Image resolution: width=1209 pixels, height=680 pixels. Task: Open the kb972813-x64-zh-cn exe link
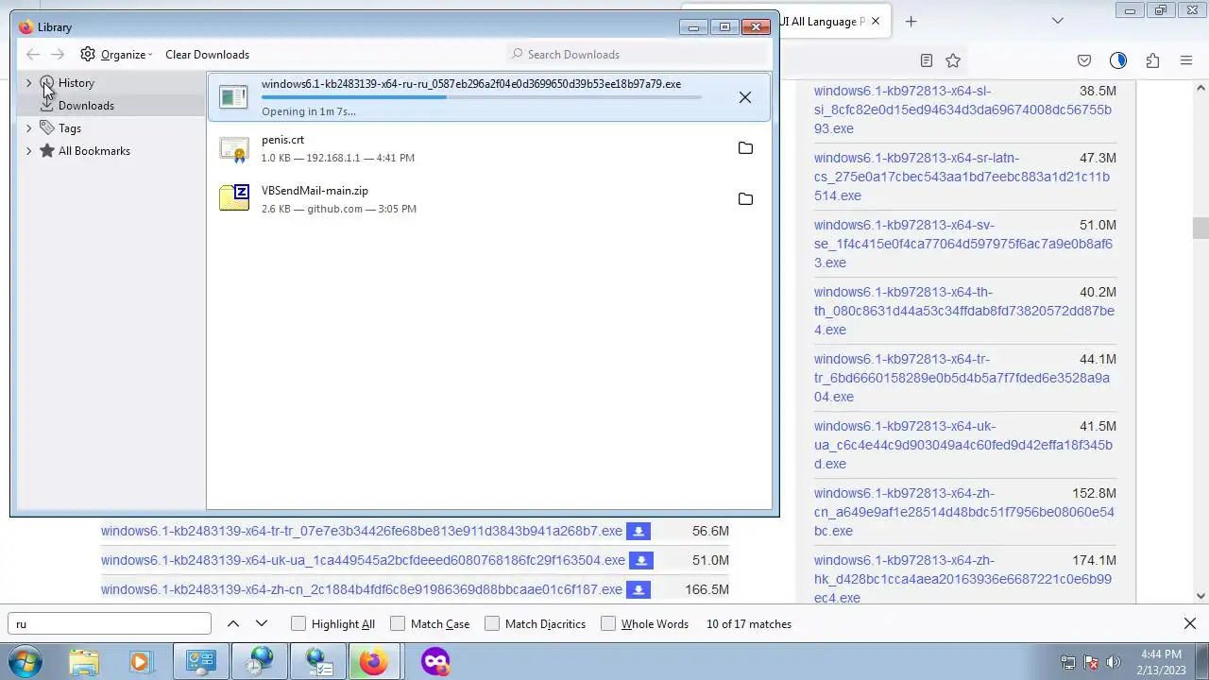pyautogui.click(x=964, y=512)
